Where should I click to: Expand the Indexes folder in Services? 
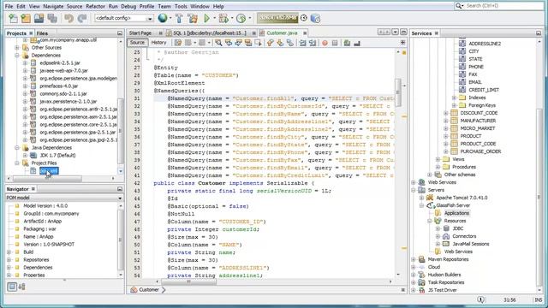[455, 98]
